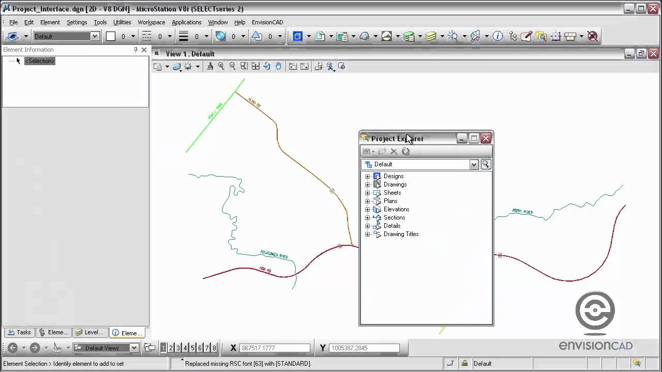This screenshot has width=662, height=372.
Task: Click the View Previous icon
Action: click(x=293, y=66)
